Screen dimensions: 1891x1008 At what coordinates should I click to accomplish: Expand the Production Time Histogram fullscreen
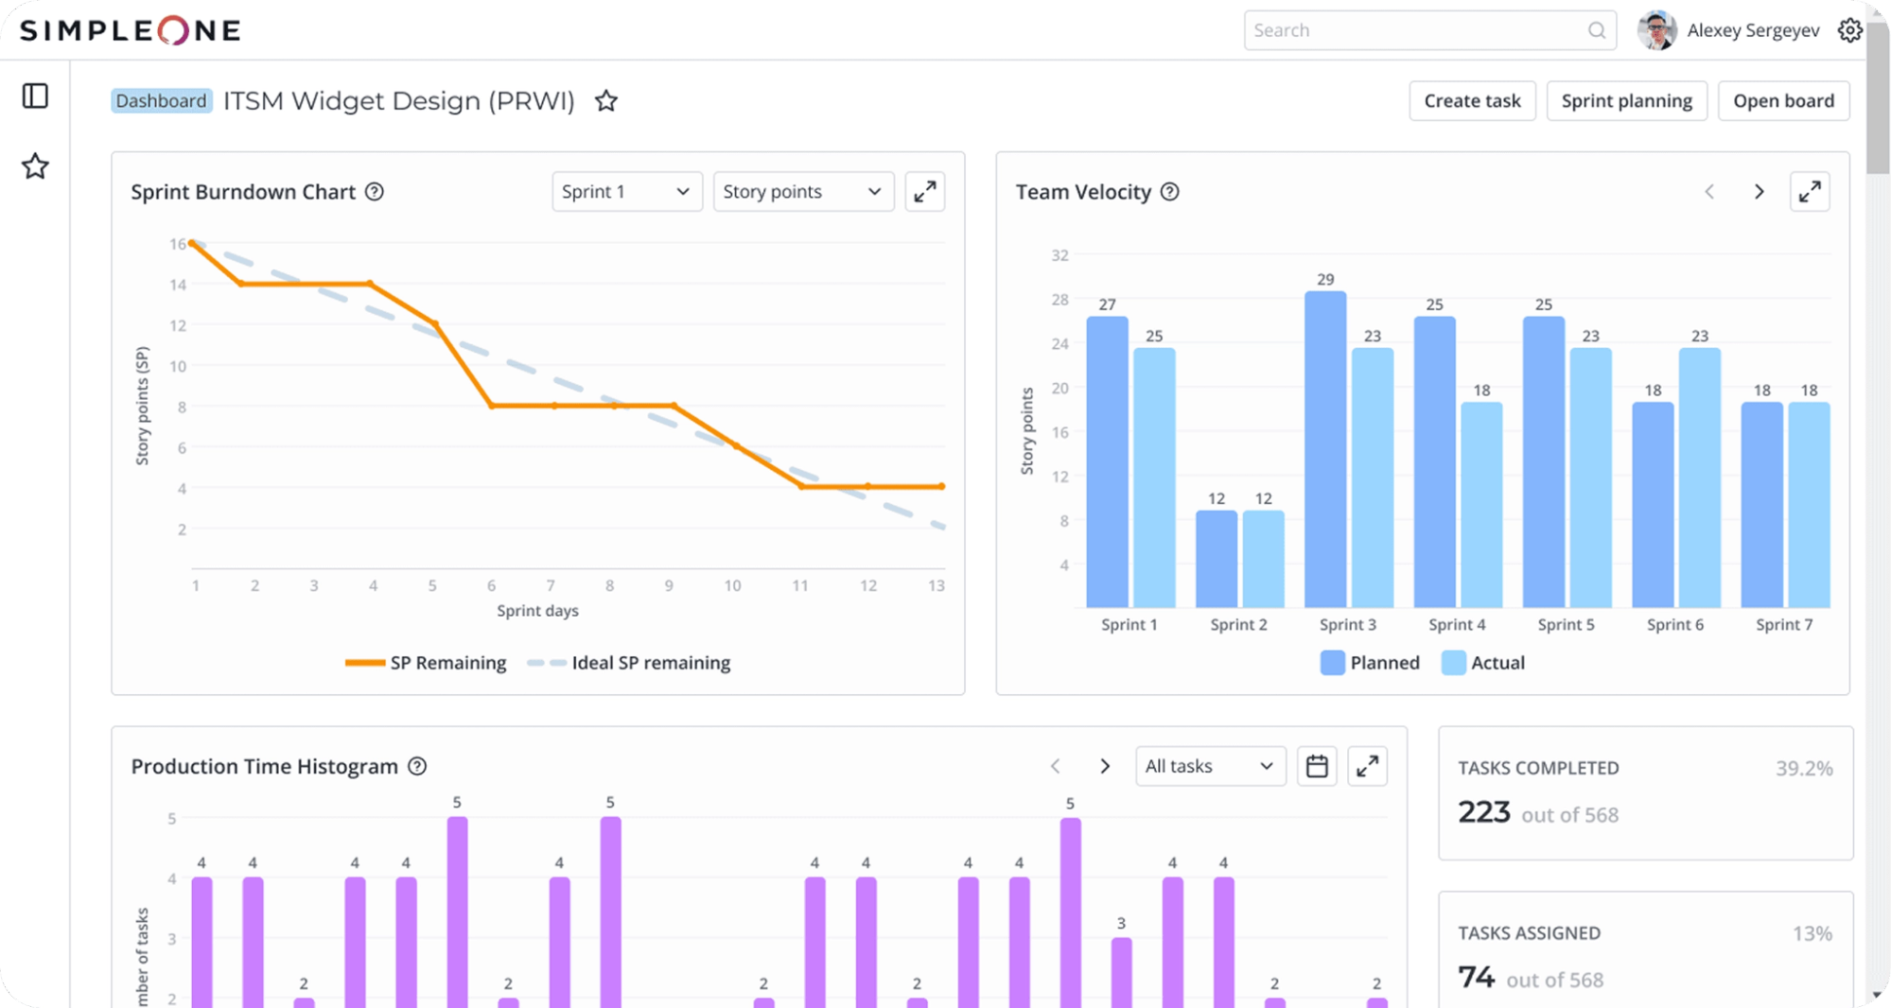click(x=1367, y=766)
